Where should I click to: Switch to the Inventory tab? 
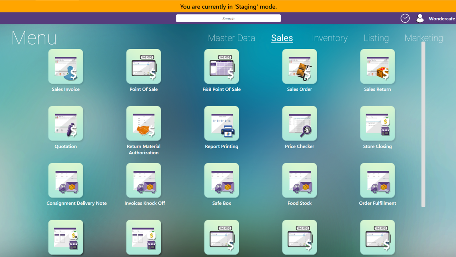pos(330,38)
